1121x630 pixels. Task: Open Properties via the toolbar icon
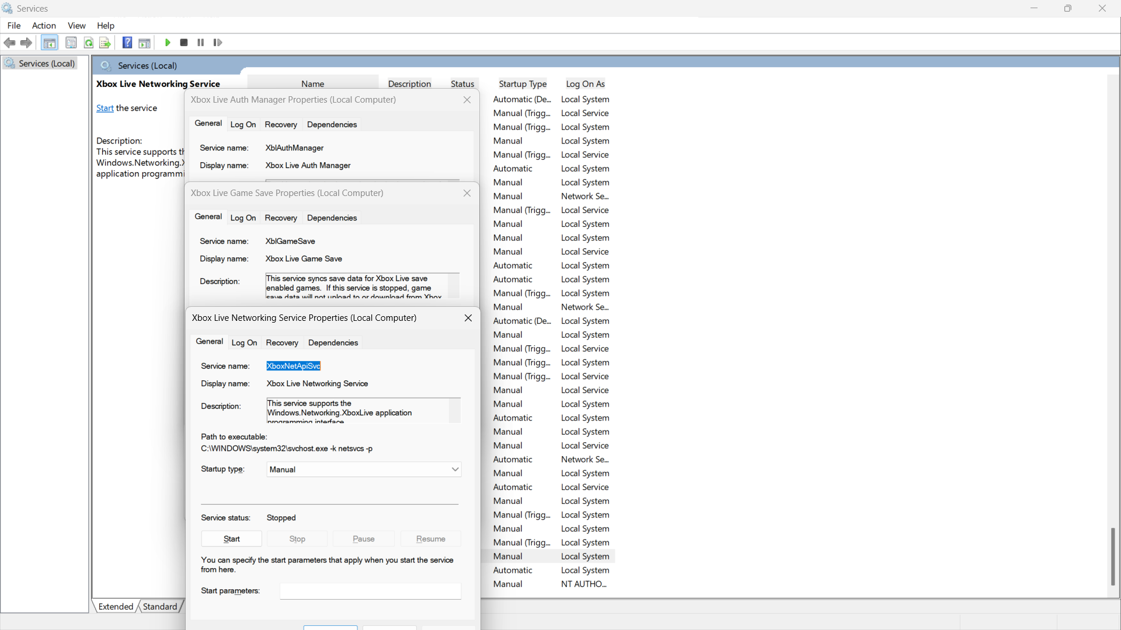point(71,43)
